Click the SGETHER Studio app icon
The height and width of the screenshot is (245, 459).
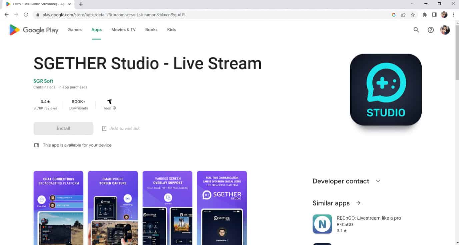tap(385, 90)
